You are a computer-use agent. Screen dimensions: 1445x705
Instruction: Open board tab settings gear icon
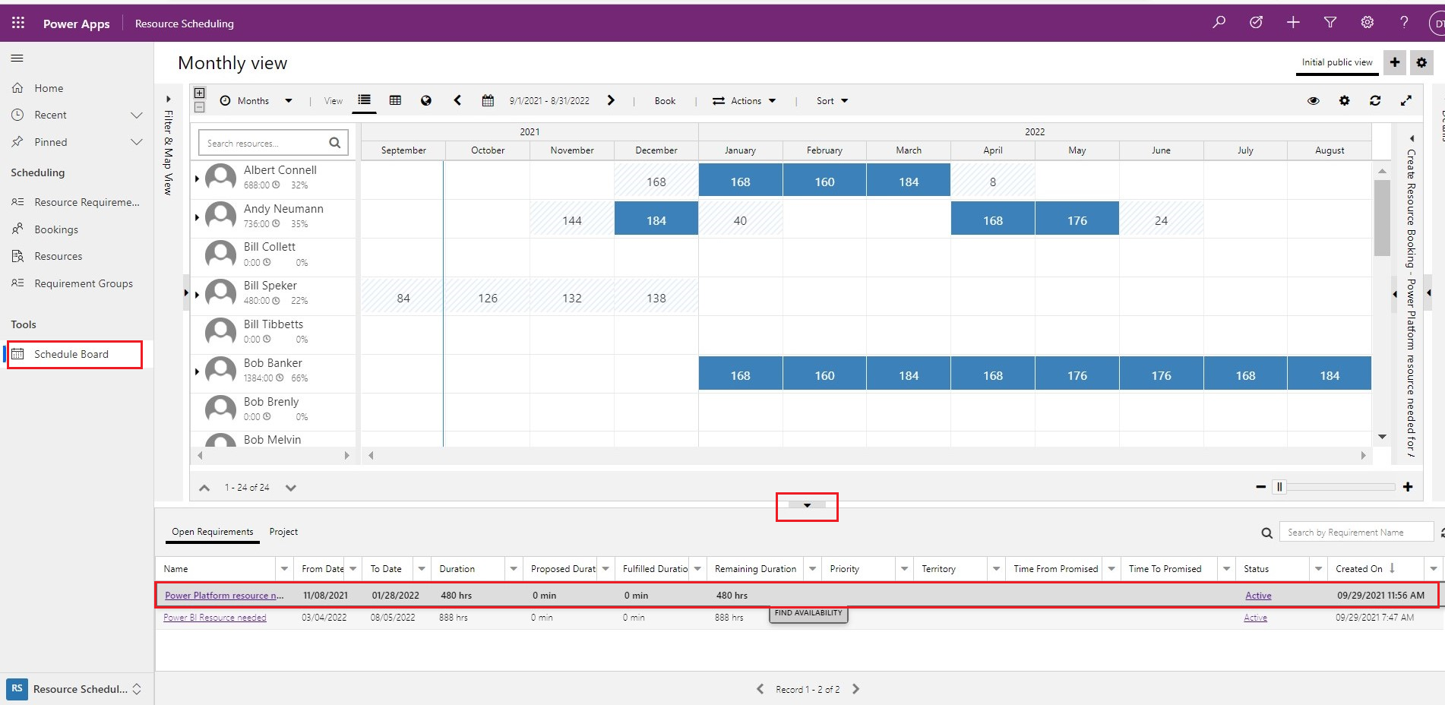tap(1421, 62)
